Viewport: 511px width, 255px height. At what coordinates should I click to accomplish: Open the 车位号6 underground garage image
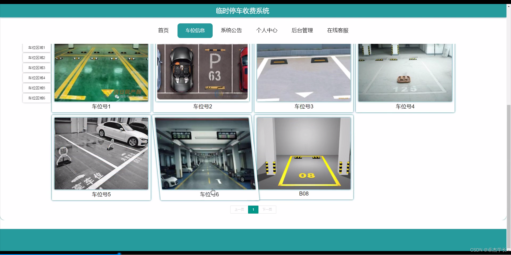point(205,154)
